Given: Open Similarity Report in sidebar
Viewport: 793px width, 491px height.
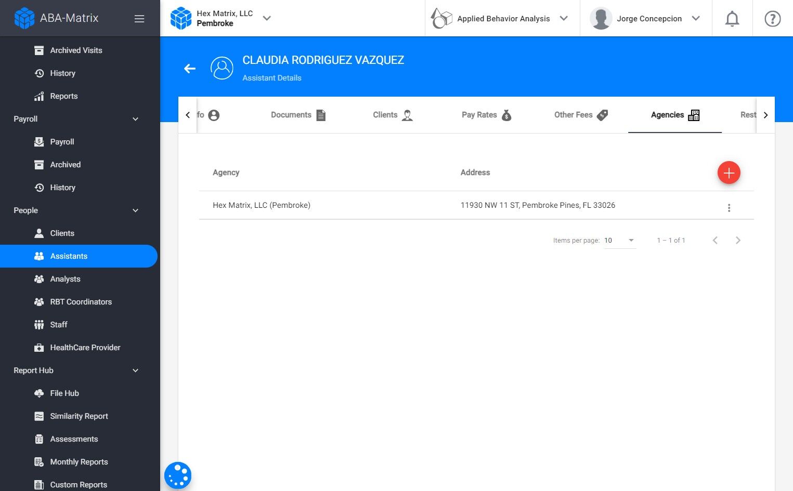Looking at the screenshot, I should tap(79, 416).
